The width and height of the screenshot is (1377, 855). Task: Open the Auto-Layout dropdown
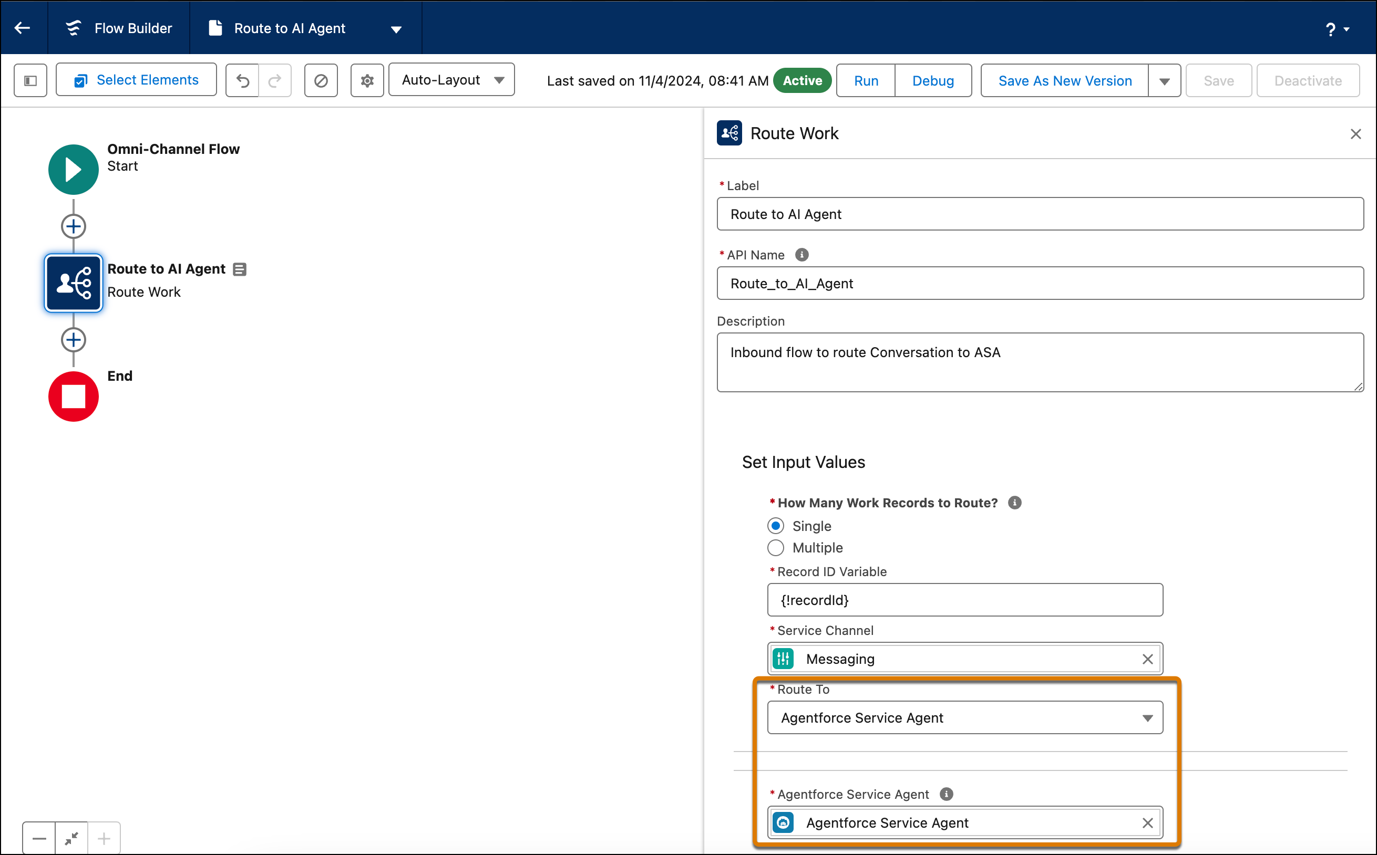click(x=451, y=80)
